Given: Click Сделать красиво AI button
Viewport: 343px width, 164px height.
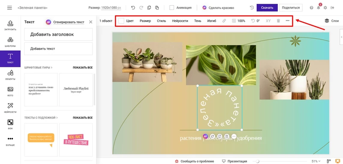Looking at the screenshot, I should click(218, 8).
